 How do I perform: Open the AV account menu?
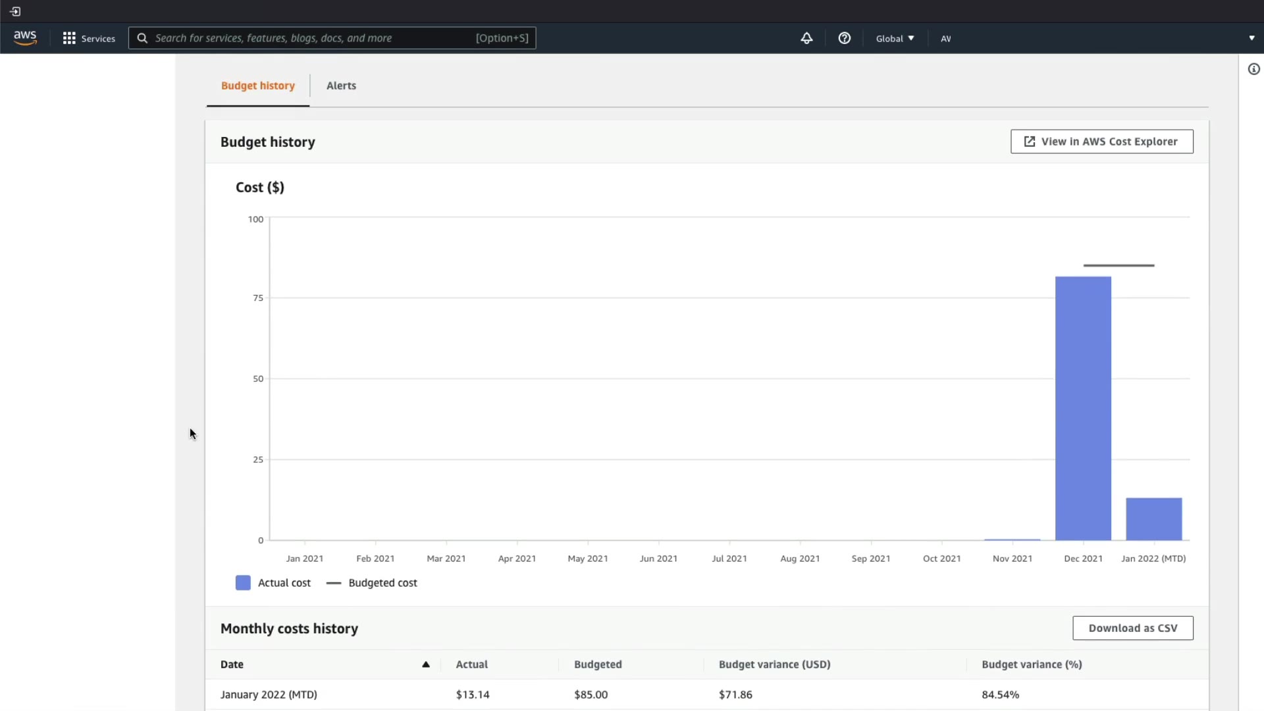pos(946,38)
